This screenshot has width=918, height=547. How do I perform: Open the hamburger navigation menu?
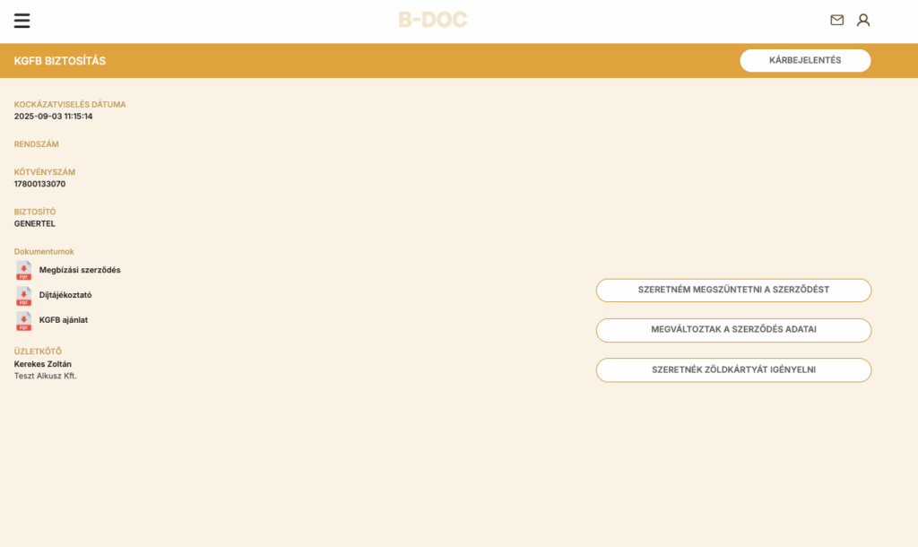[x=22, y=21]
